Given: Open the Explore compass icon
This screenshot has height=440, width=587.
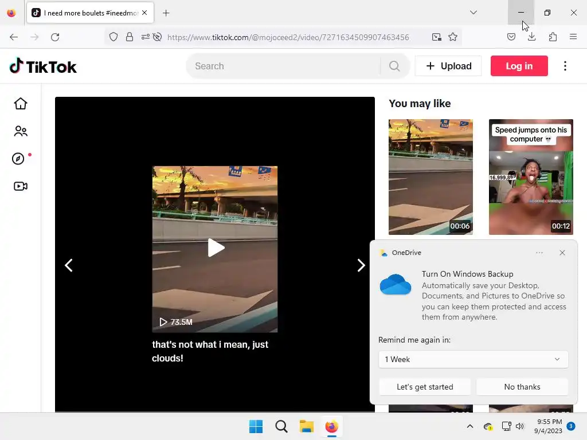Looking at the screenshot, I should click(x=18, y=159).
